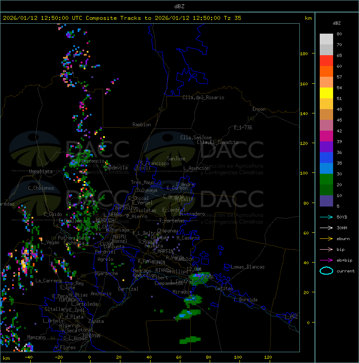Select the red 65 dBZ color swatch
This screenshot has width=359, height=363.
point(326,61)
